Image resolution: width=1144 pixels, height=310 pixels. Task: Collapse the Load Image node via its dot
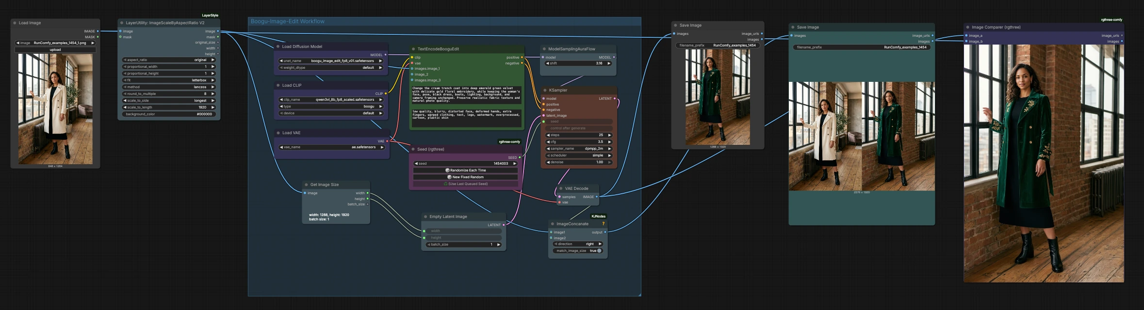click(15, 23)
